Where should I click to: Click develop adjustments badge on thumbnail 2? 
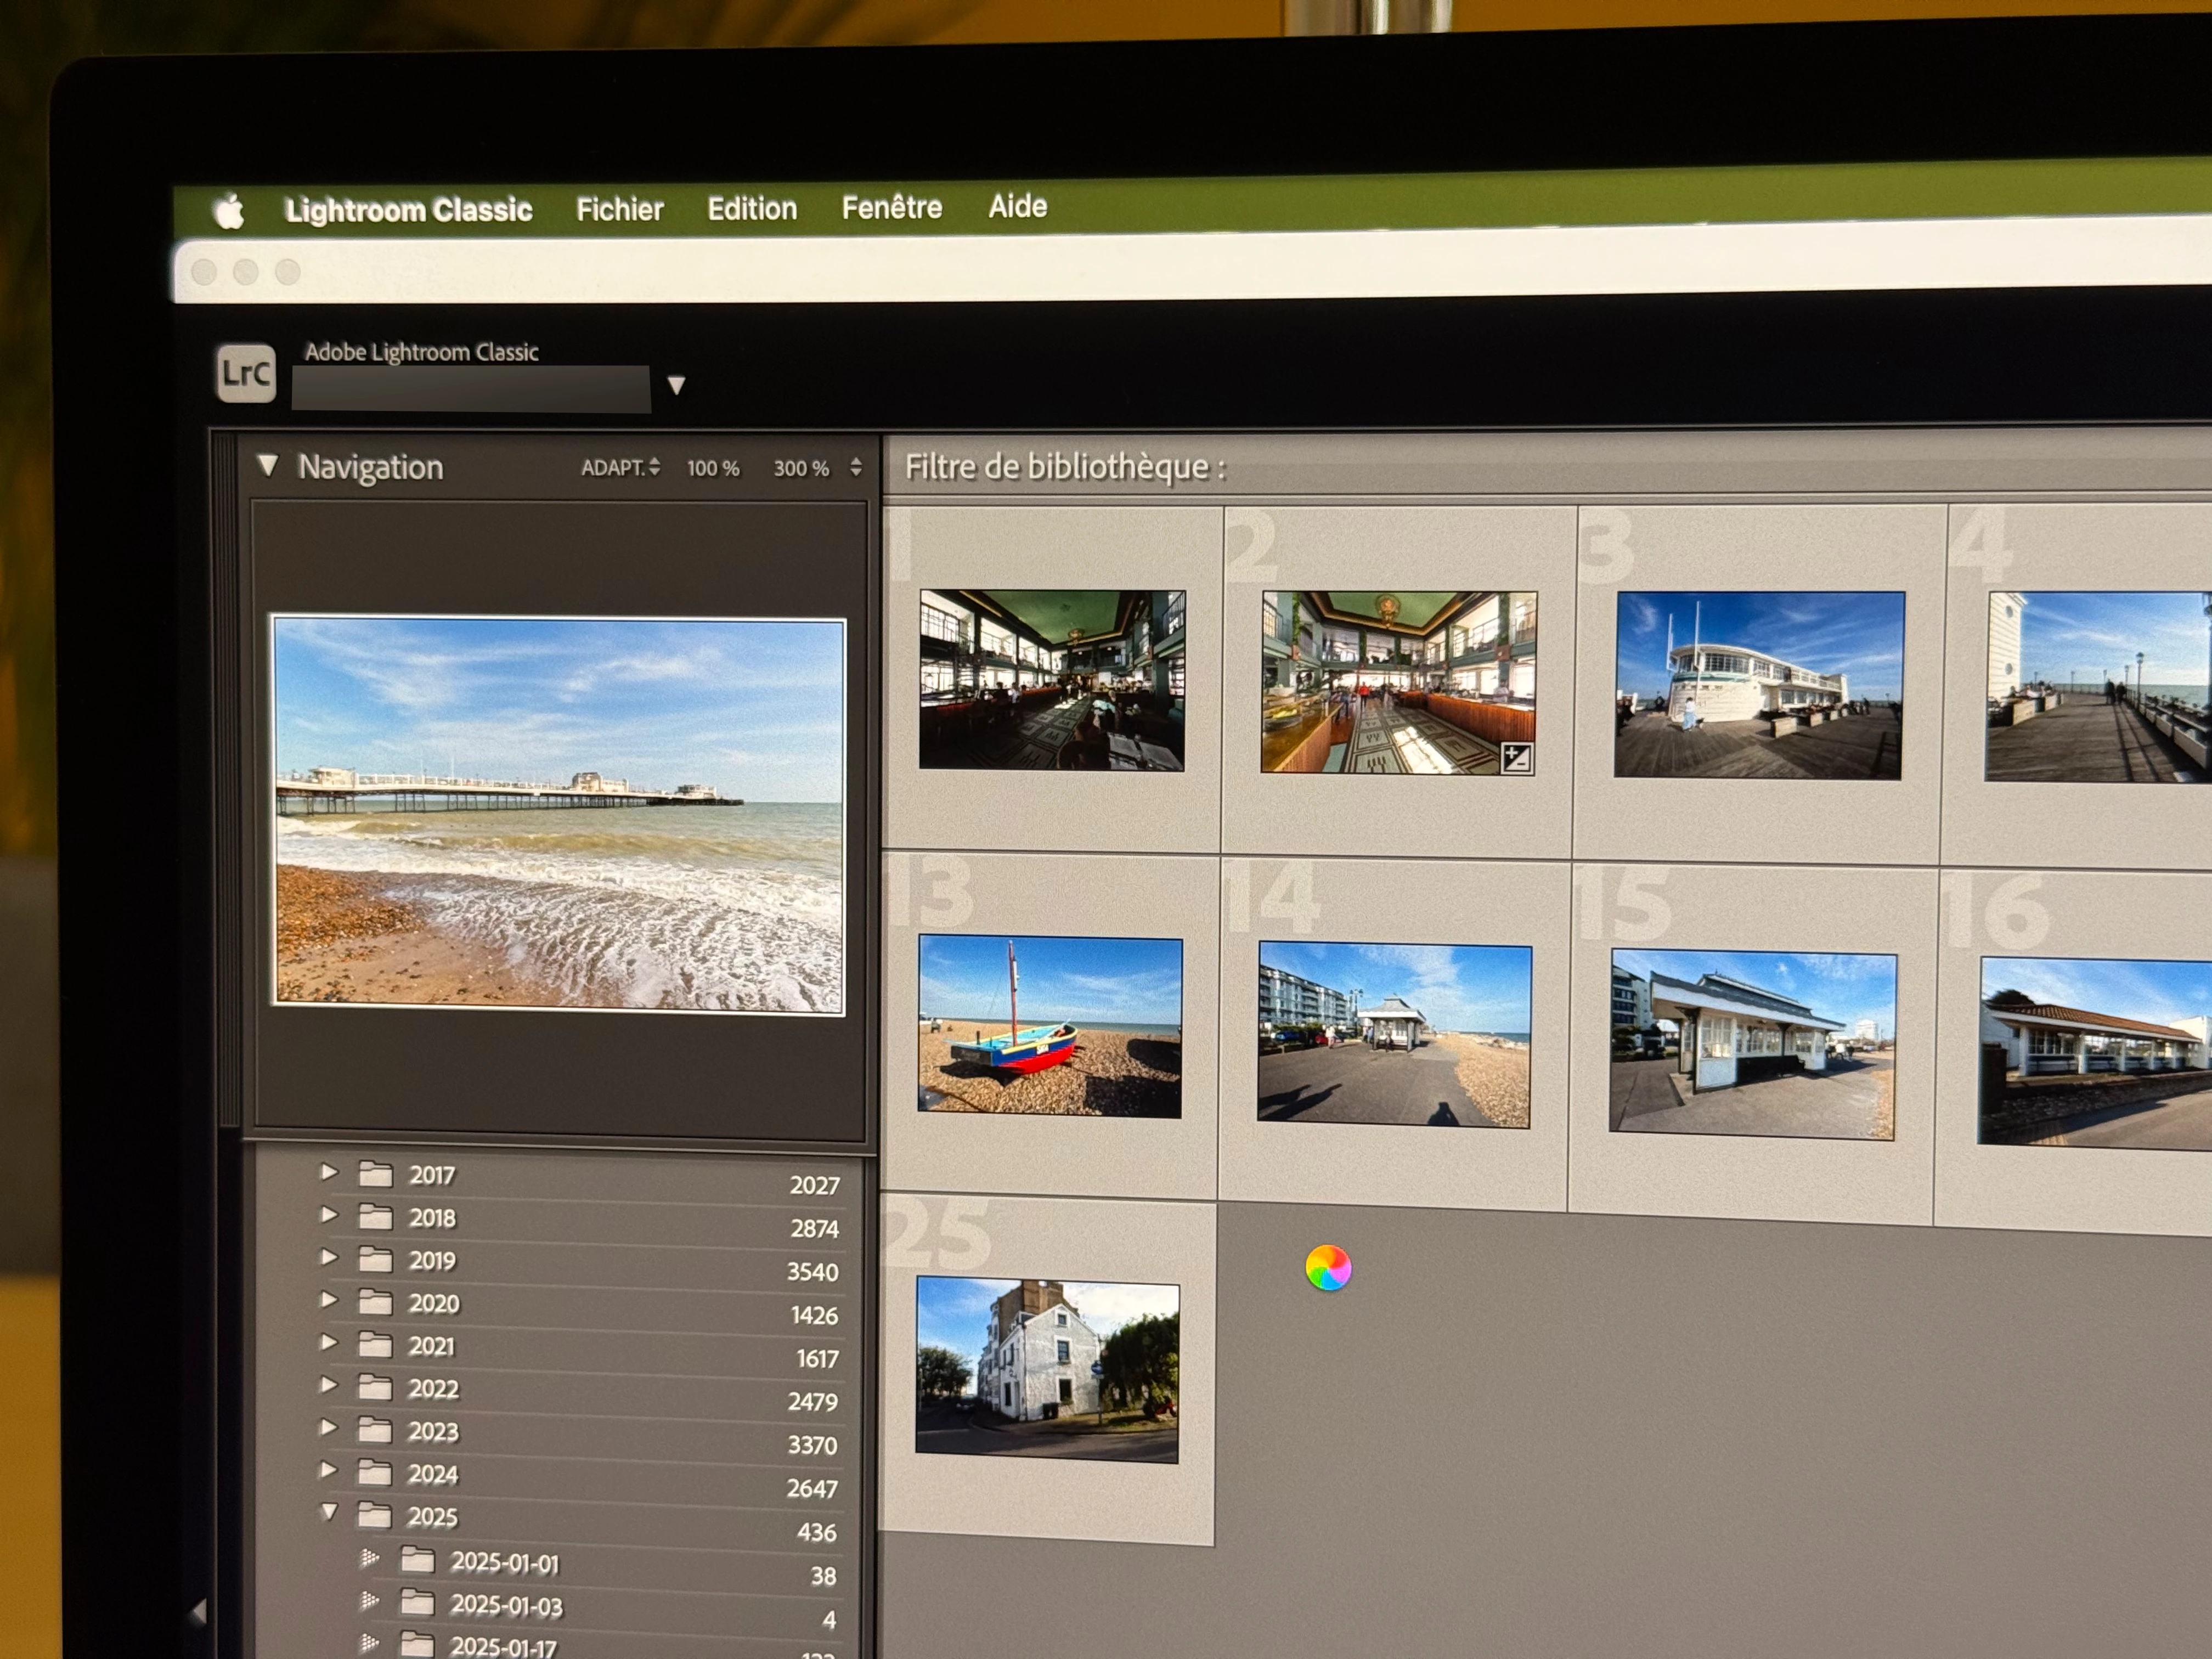pyautogui.click(x=1516, y=758)
